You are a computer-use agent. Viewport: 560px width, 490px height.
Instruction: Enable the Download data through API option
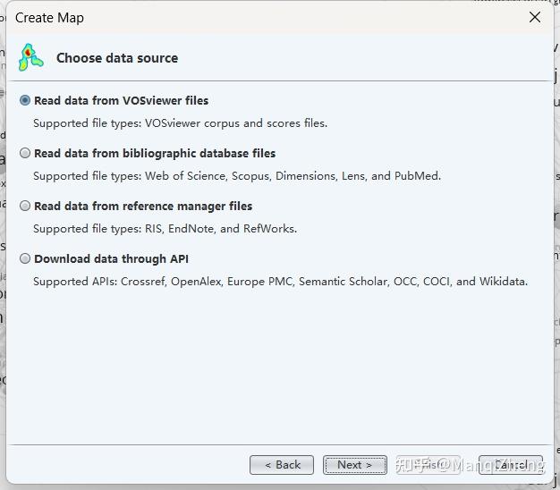[x=25, y=258]
